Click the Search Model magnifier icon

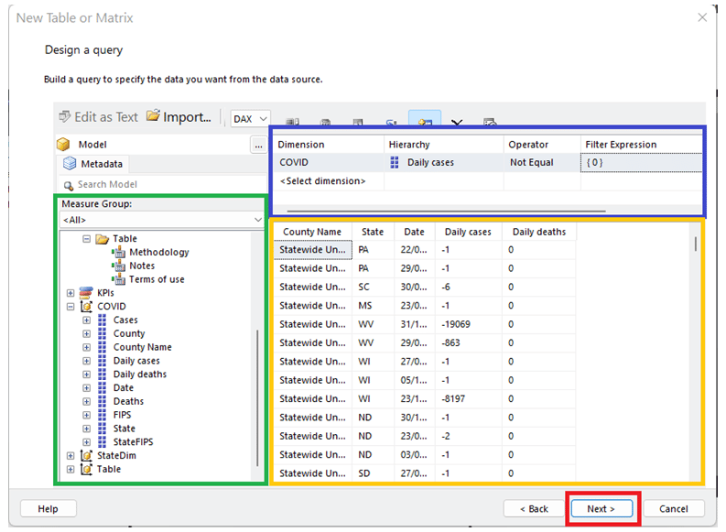[x=69, y=185]
